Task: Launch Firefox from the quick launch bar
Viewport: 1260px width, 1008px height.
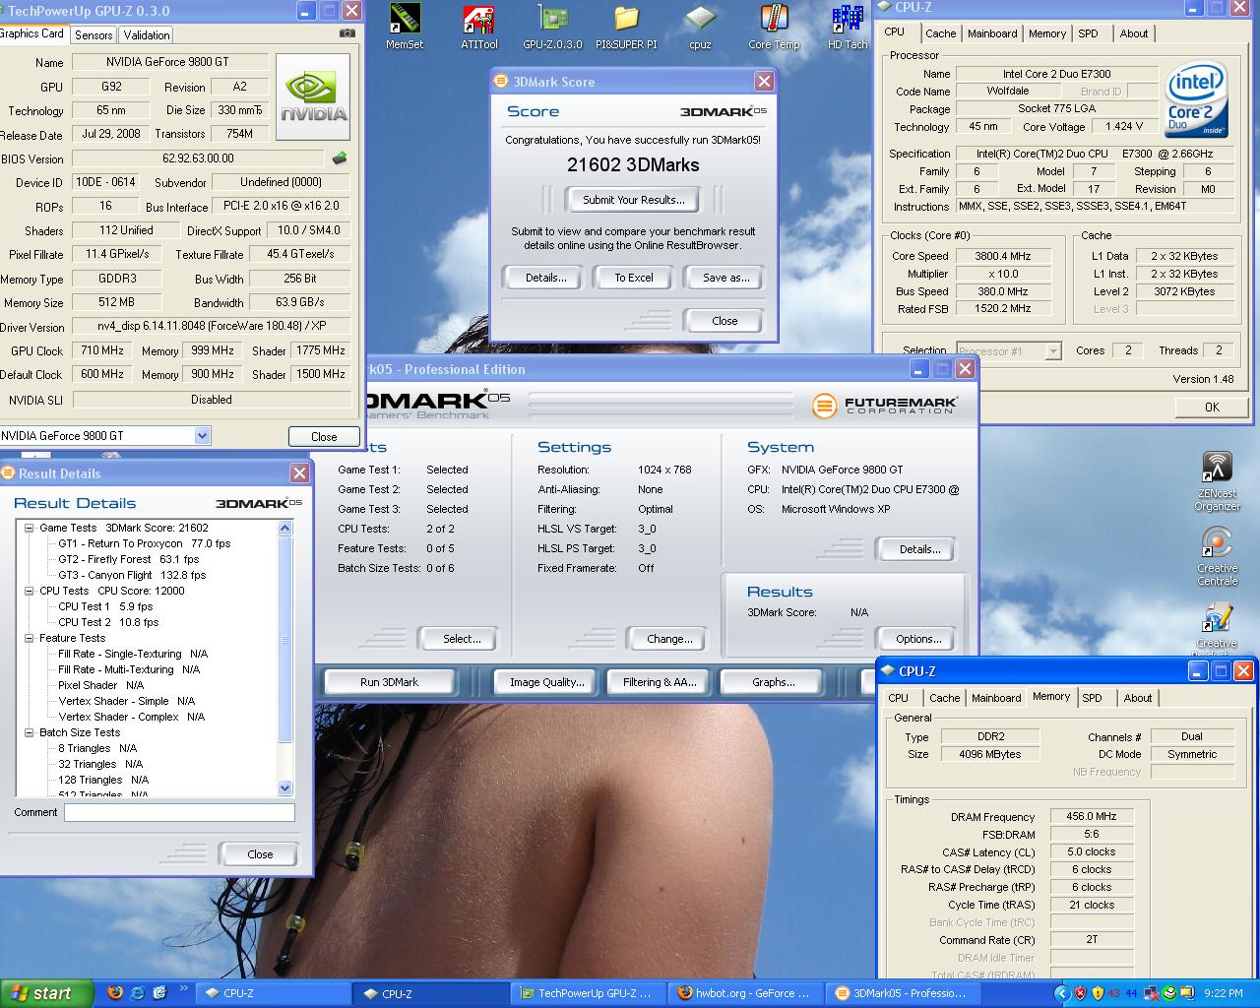Action: [115, 992]
